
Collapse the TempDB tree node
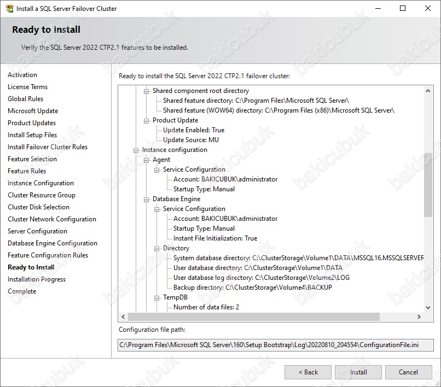point(156,298)
